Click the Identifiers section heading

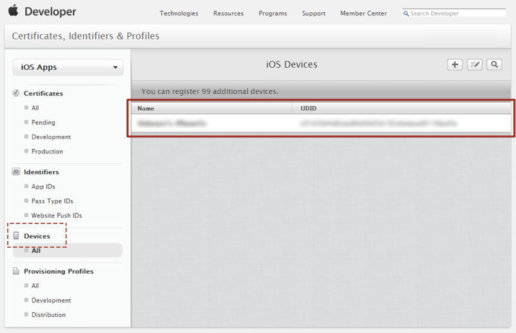click(x=41, y=172)
